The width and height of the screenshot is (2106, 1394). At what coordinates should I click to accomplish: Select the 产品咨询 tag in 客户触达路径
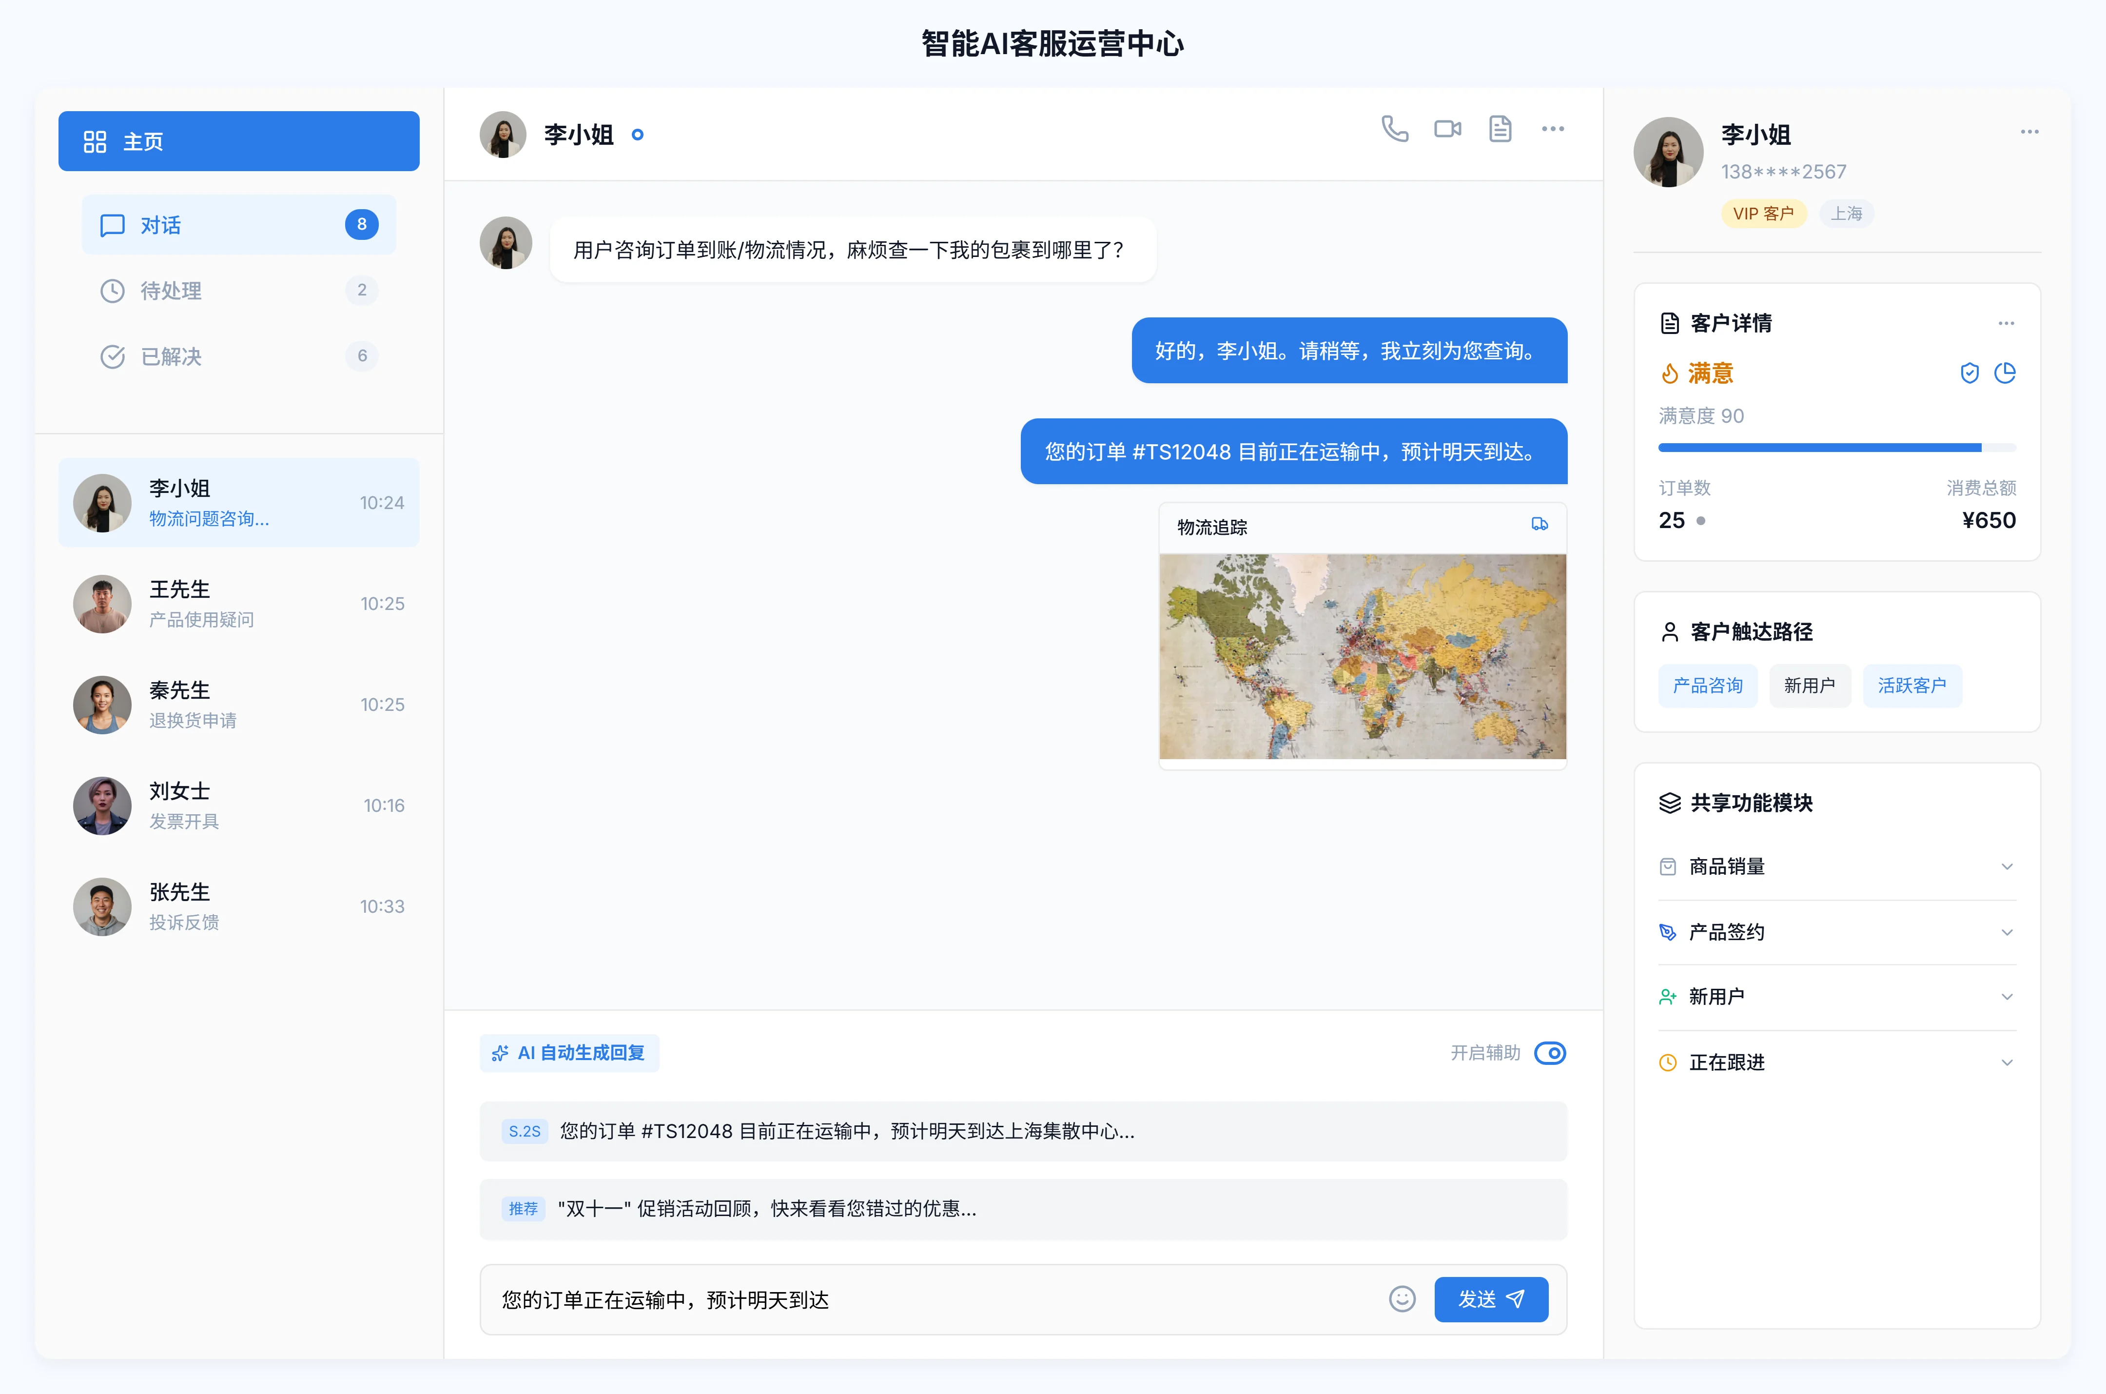tap(1707, 685)
